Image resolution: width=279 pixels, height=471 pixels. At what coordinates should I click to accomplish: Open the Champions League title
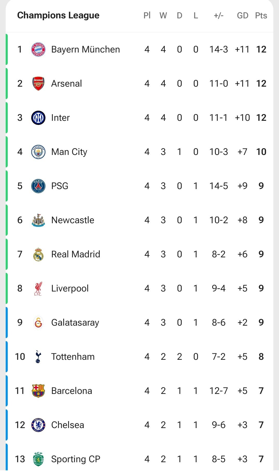click(58, 15)
